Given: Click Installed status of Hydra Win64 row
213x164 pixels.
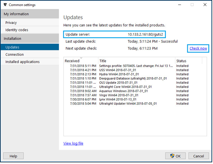Looking at the screenshot, I should pyautogui.click(x=182, y=74).
